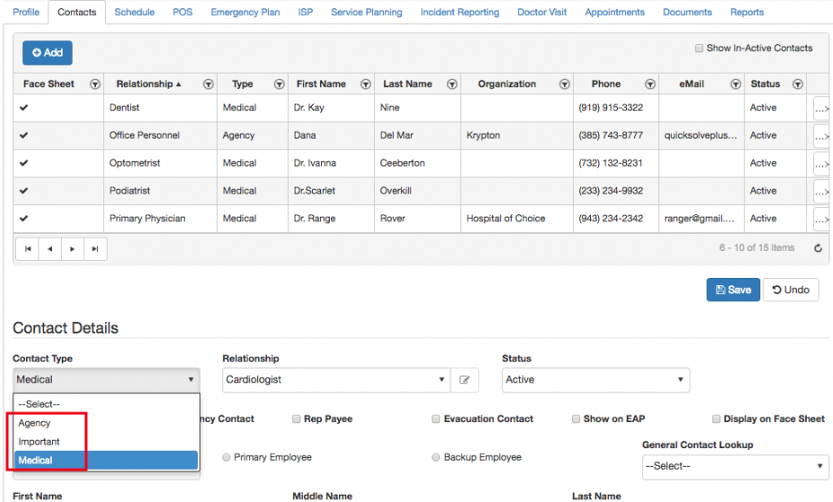Go to last page of contacts

(95, 248)
